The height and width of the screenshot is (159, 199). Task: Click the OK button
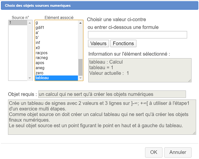[154, 152]
